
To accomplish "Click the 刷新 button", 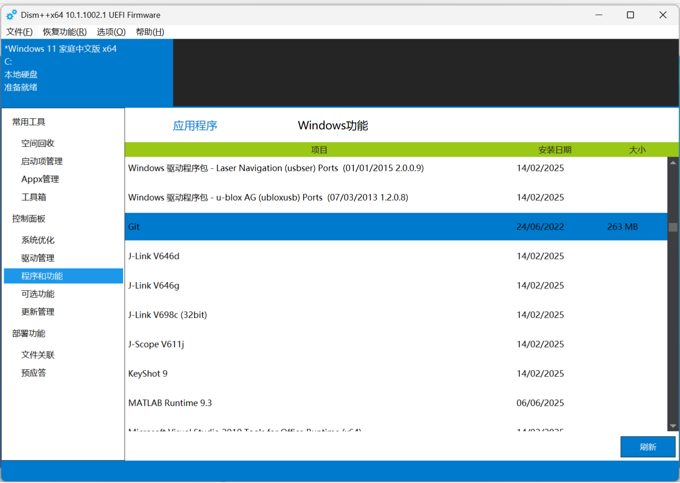I will (648, 447).
